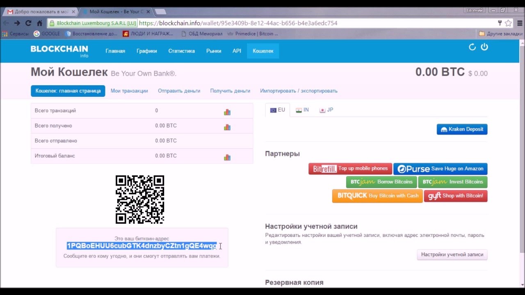Go to Мои транзакции
Screen dimensions: 525x295
129,91
